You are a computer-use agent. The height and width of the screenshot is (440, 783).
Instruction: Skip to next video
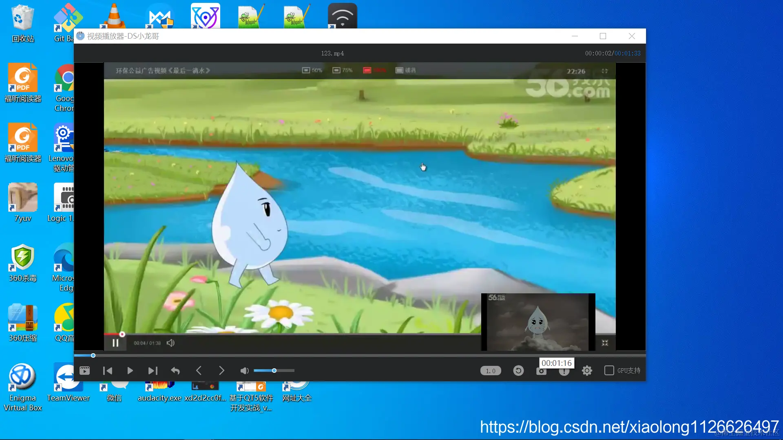[153, 371]
